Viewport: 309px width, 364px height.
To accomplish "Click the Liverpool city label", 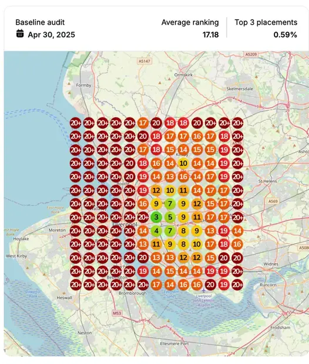I will pyautogui.click(x=125, y=224).
